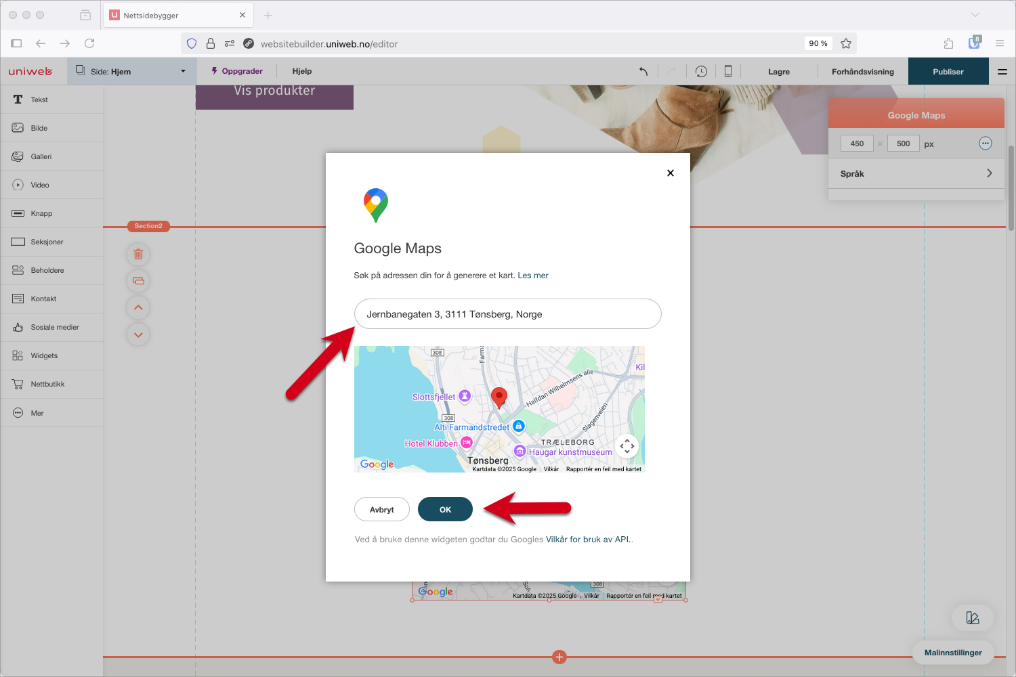The width and height of the screenshot is (1016, 677).
Task: Open more size options in Google Maps panel
Action: coord(986,144)
